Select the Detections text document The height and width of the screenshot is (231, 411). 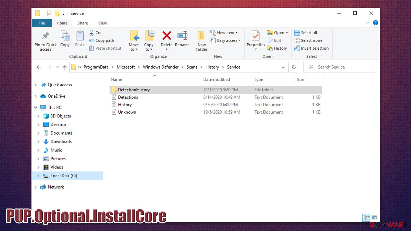coord(215,97)
